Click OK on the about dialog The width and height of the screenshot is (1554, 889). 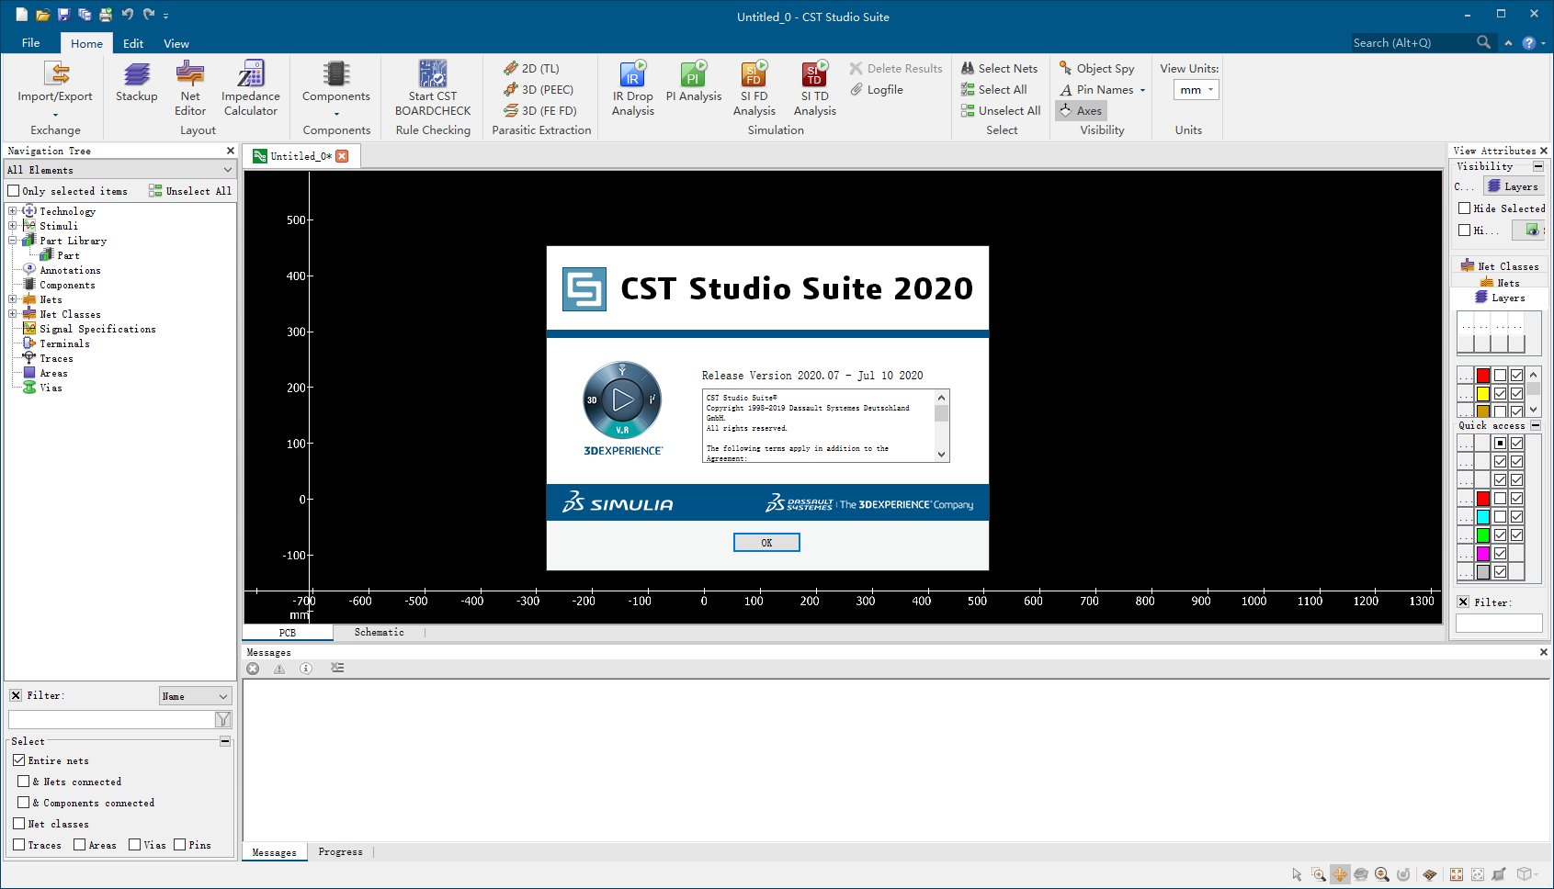[x=766, y=543]
